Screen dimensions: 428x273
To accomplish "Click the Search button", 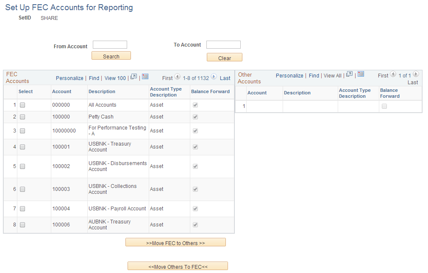I will [x=111, y=55].
